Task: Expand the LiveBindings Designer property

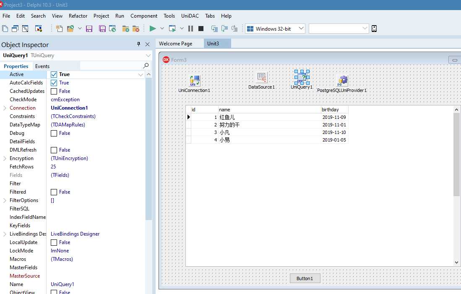Action: click(x=5, y=234)
